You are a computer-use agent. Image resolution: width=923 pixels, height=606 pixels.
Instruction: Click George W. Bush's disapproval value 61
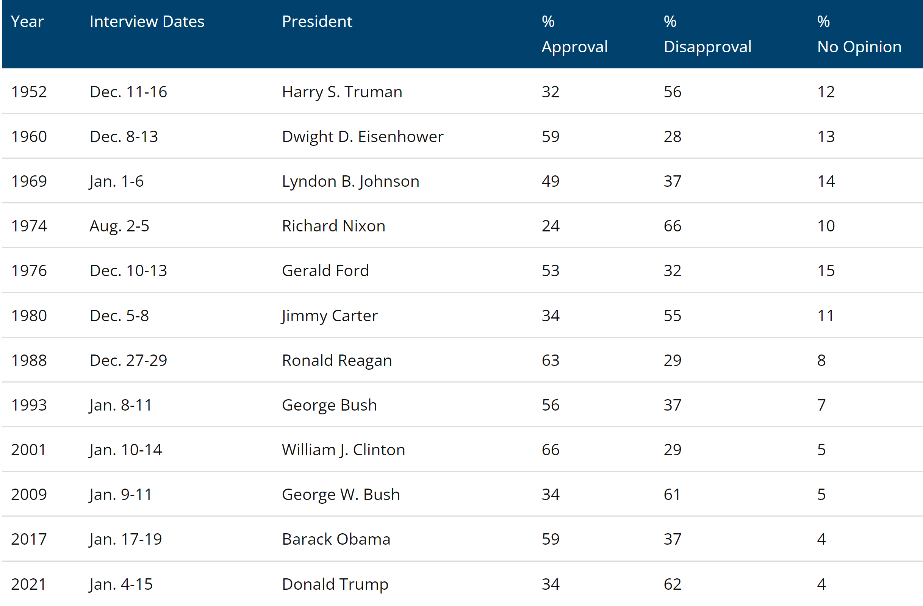[672, 494]
